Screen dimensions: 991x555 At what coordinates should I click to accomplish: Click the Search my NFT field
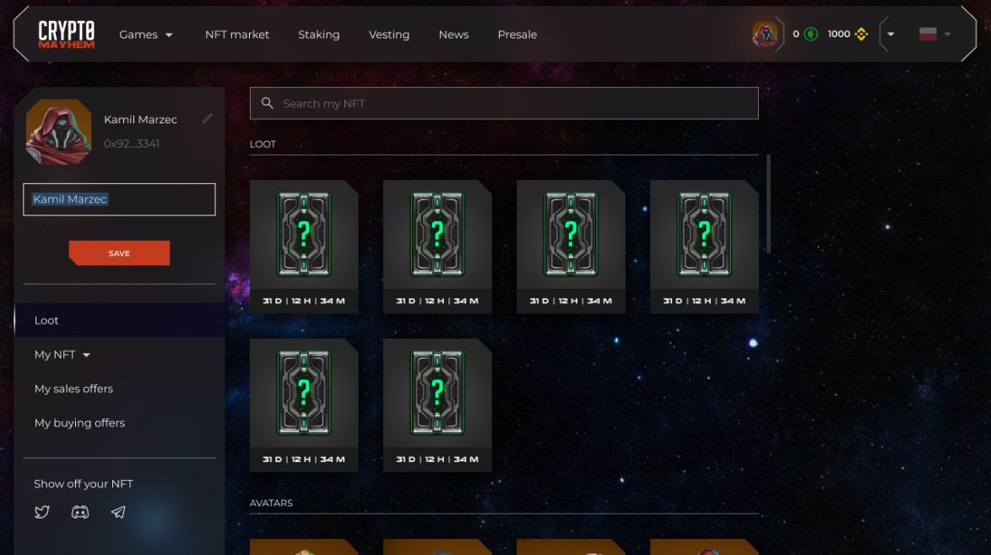click(515, 103)
